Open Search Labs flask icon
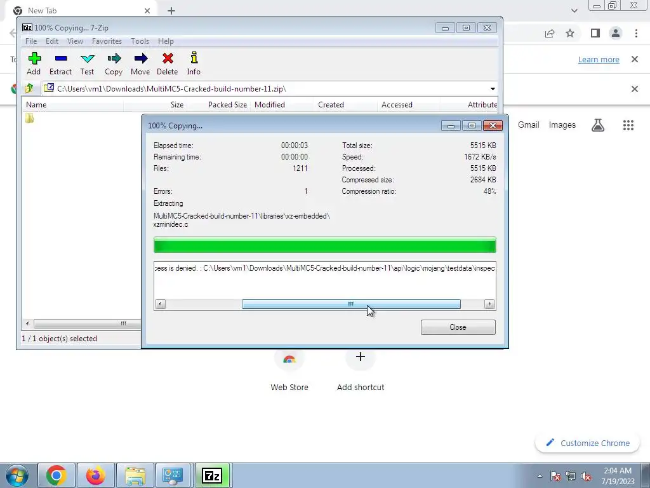The image size is (650, 488). point(598,125)
